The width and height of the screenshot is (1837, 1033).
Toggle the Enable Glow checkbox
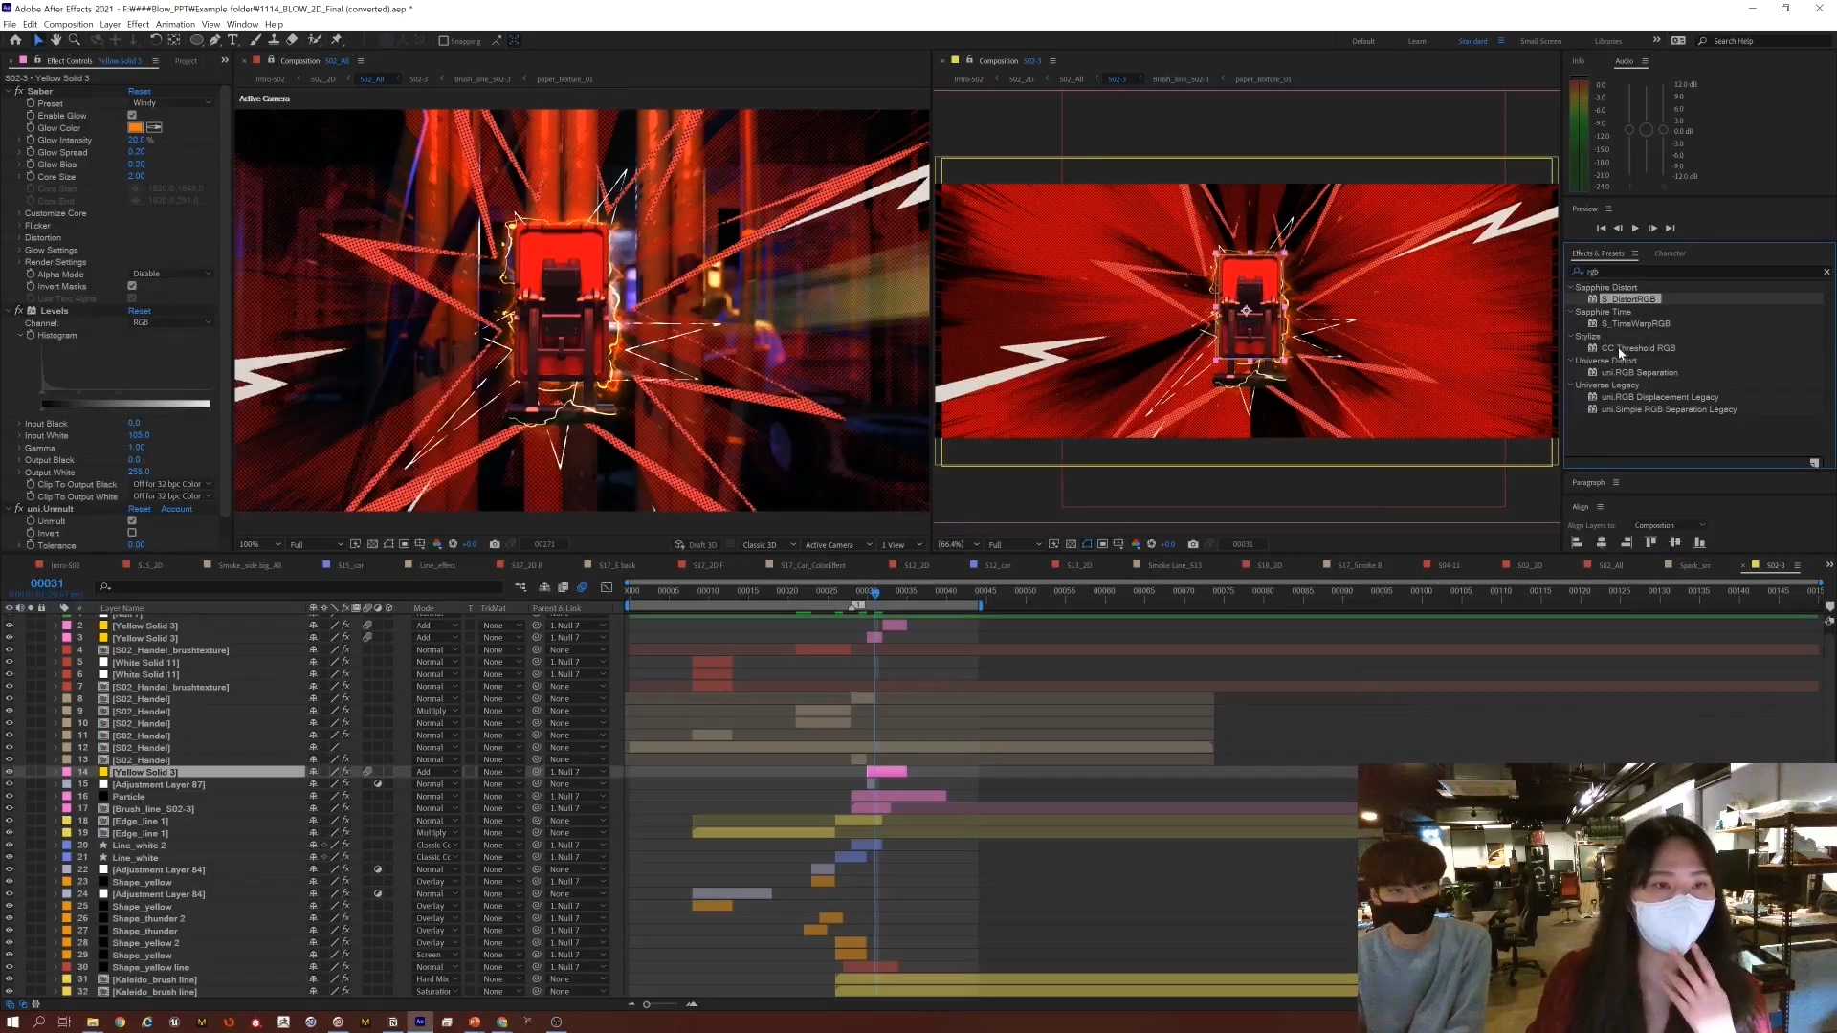(x=132, y=116)
